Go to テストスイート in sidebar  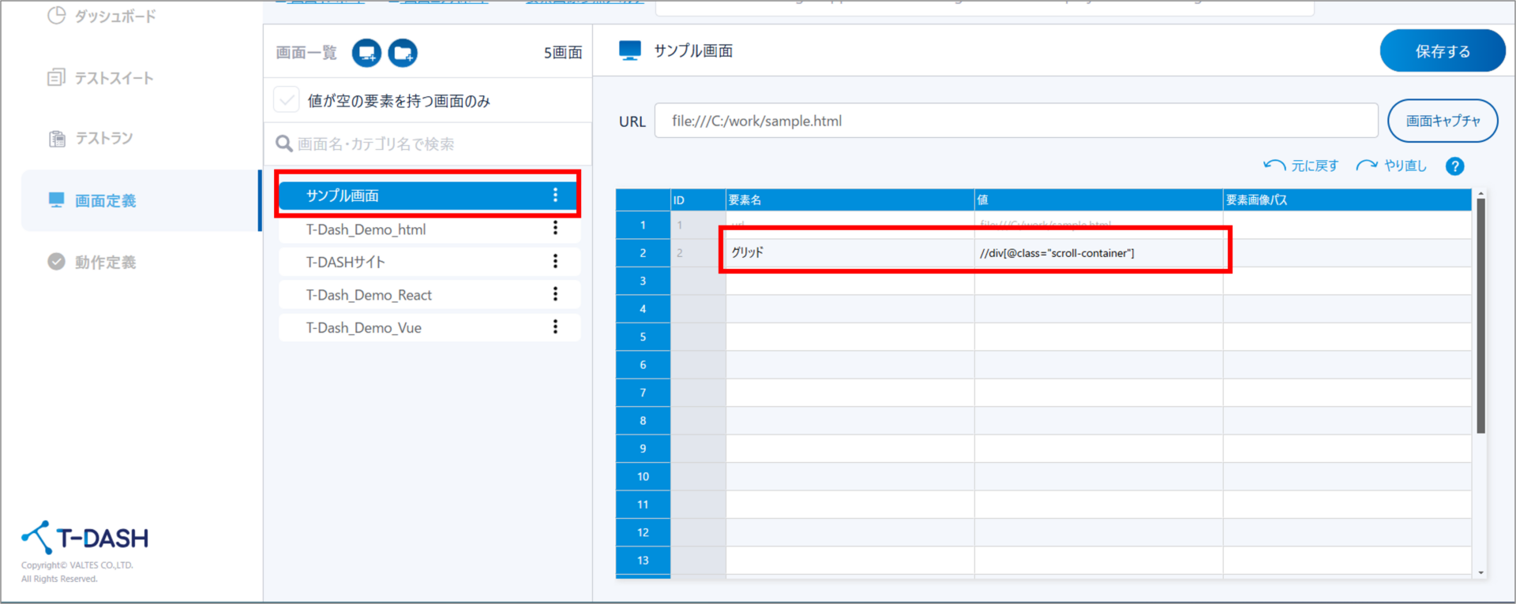pyautogui.click(x=101, y=78)
